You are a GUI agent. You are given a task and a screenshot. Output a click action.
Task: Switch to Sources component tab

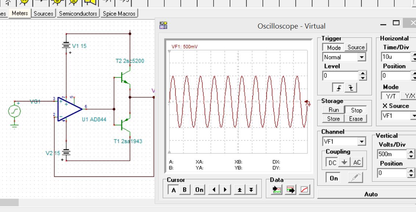click(43, 14)
